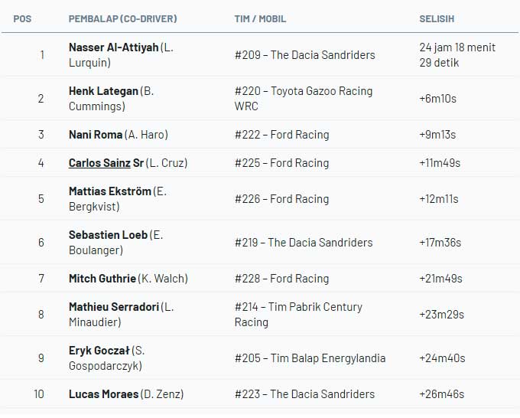Select the #209 The Dacia Sandriders cell
The width and height of the screenshot is (520, 418).
pyautogui.click(x=305, y=55)
